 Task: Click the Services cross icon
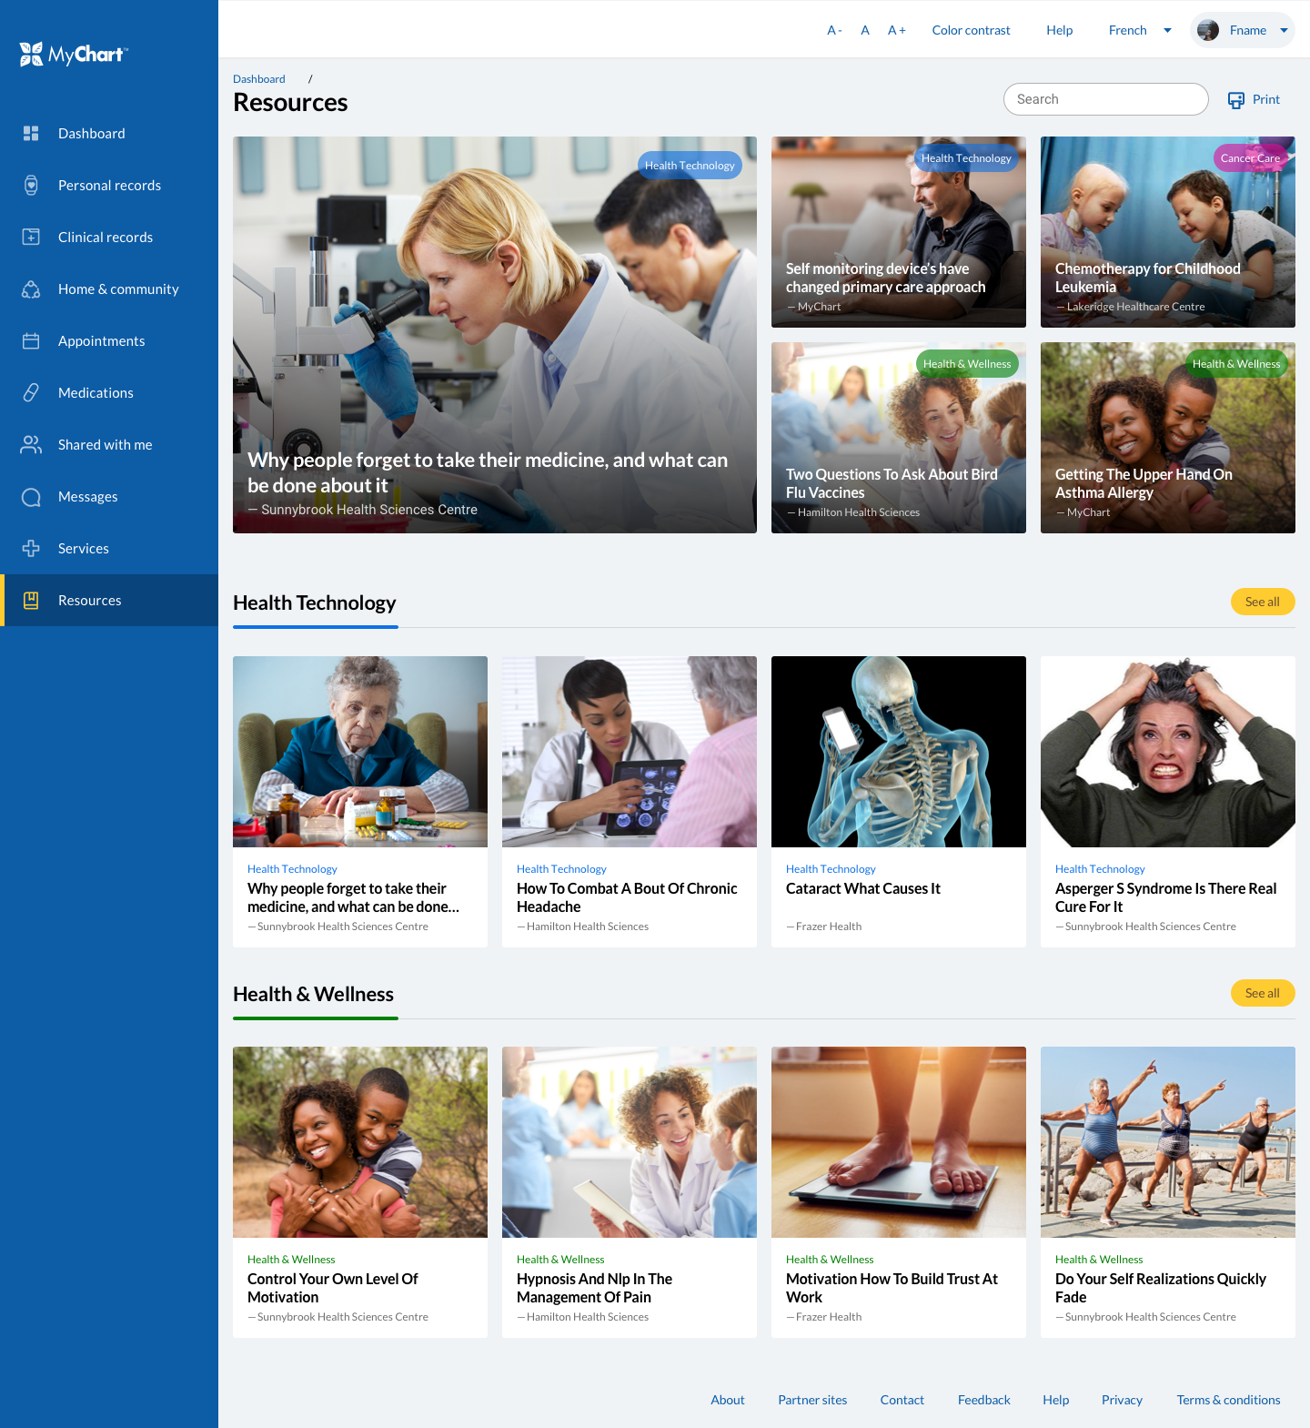pyautogui.click(x=31, y=549)
